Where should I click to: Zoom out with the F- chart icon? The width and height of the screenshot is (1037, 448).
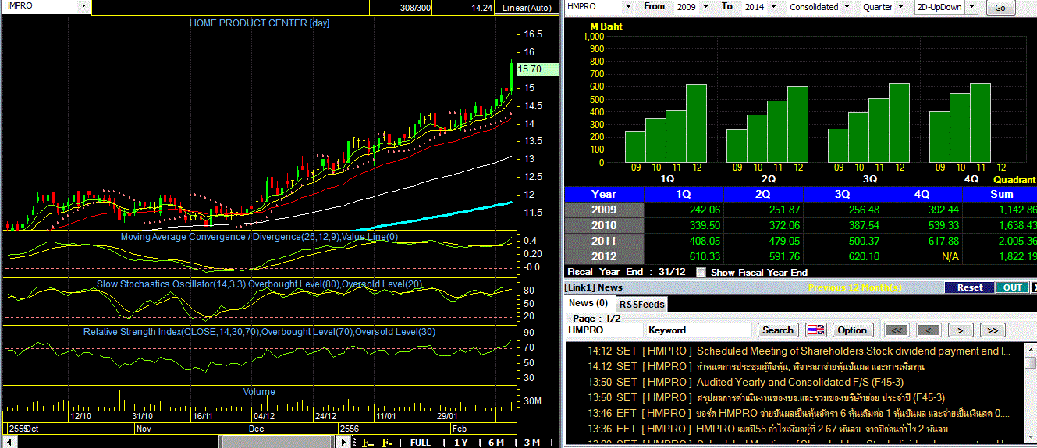[387, 443]
